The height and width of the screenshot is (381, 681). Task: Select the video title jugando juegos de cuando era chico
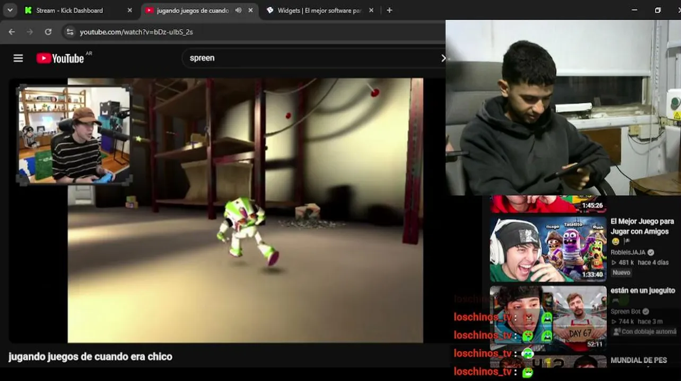90,357
